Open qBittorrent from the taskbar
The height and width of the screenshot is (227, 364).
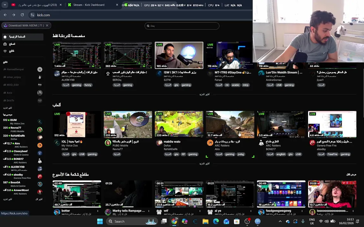(258, 221)
